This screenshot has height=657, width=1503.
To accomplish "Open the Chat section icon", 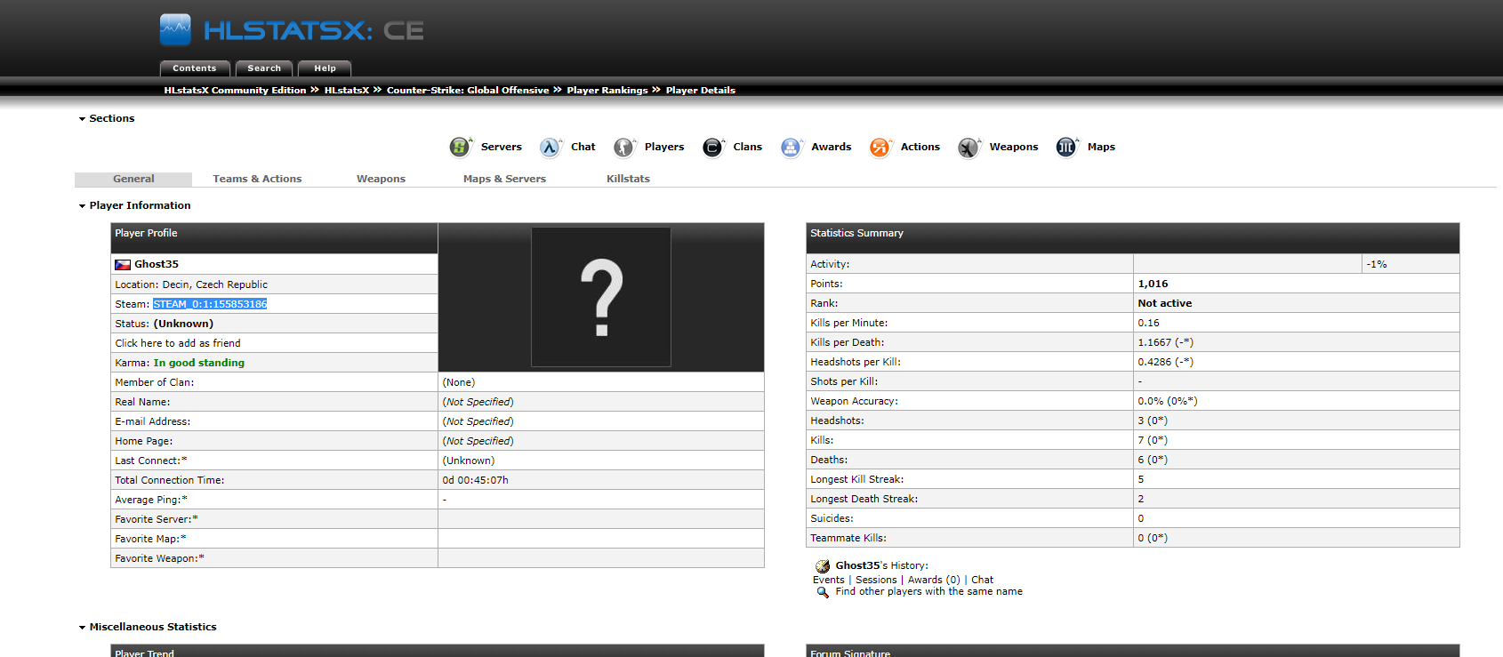I will 551,147.
